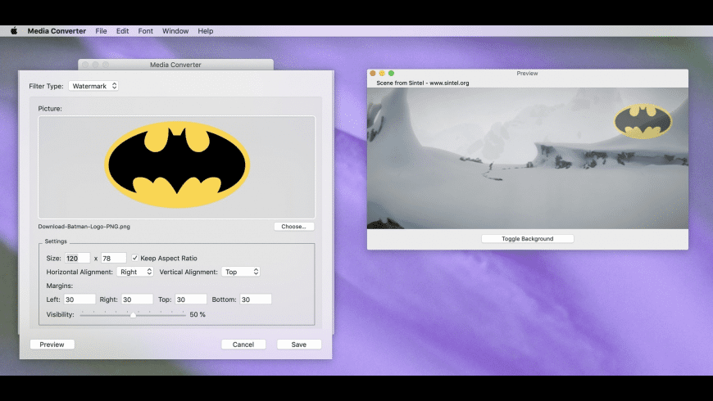Click the Toggle Background button
Image resolution: width=713 pixels, height=401 pixels.
(527, 239)
